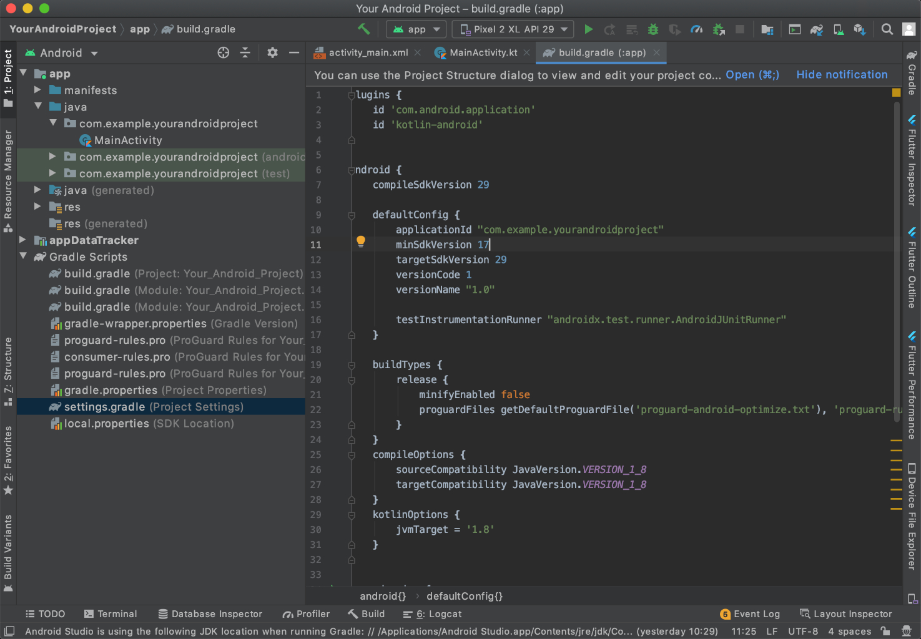Viewport: 921px width, 639px height.
Task: Select MainActivity in project tree
Action: click(x=128, y=140)
